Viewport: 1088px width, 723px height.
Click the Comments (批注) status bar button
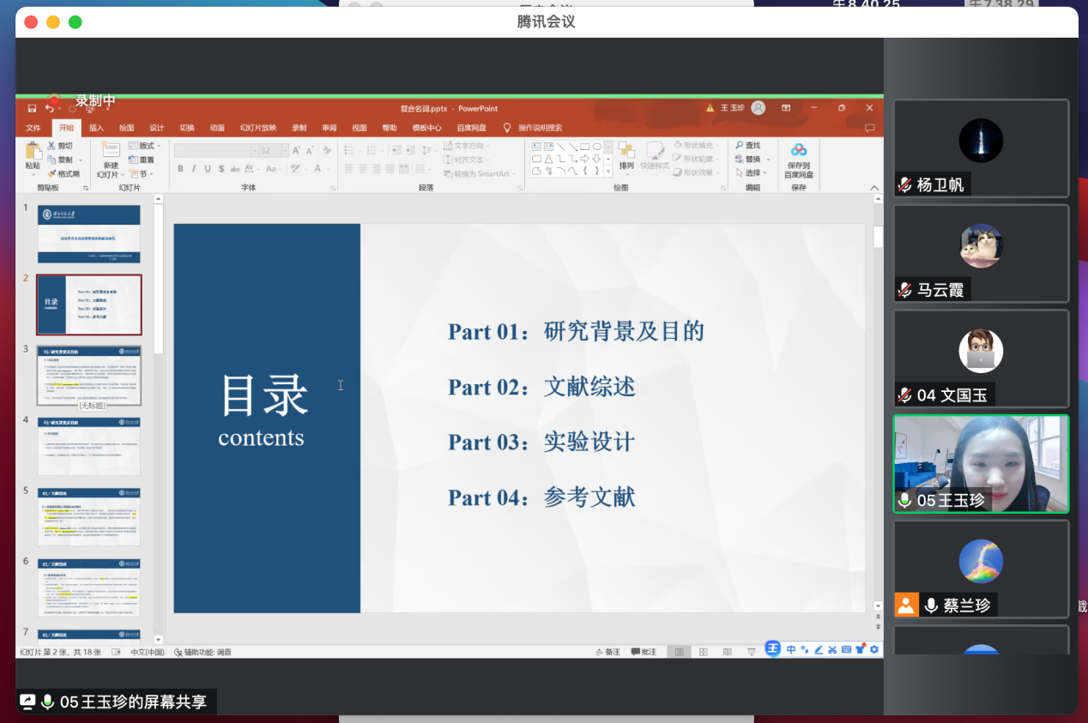644,652
